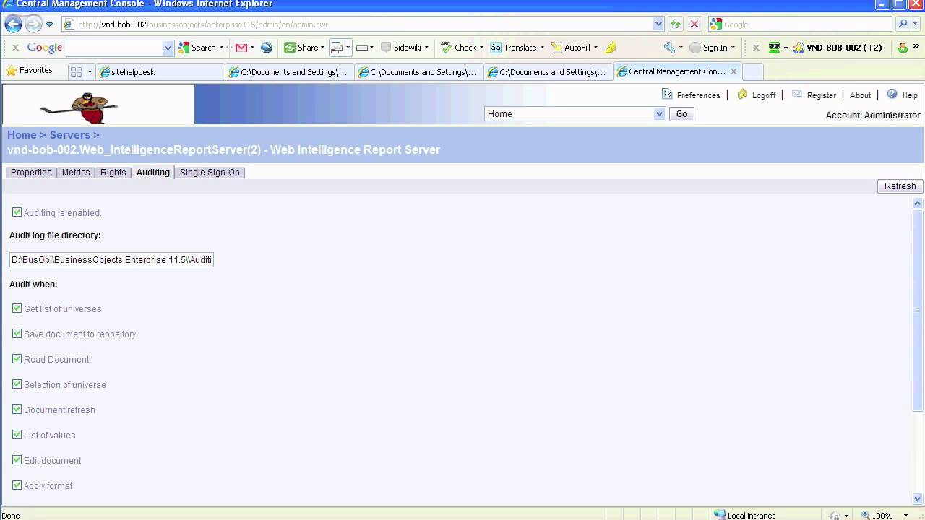Click the globe icon in Google toolbar

tap(267, 48)
